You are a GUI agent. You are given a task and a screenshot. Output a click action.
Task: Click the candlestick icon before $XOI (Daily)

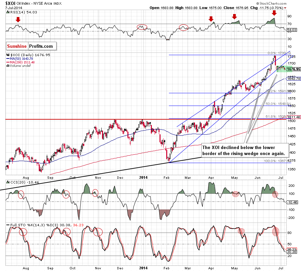tap(8, 55)
